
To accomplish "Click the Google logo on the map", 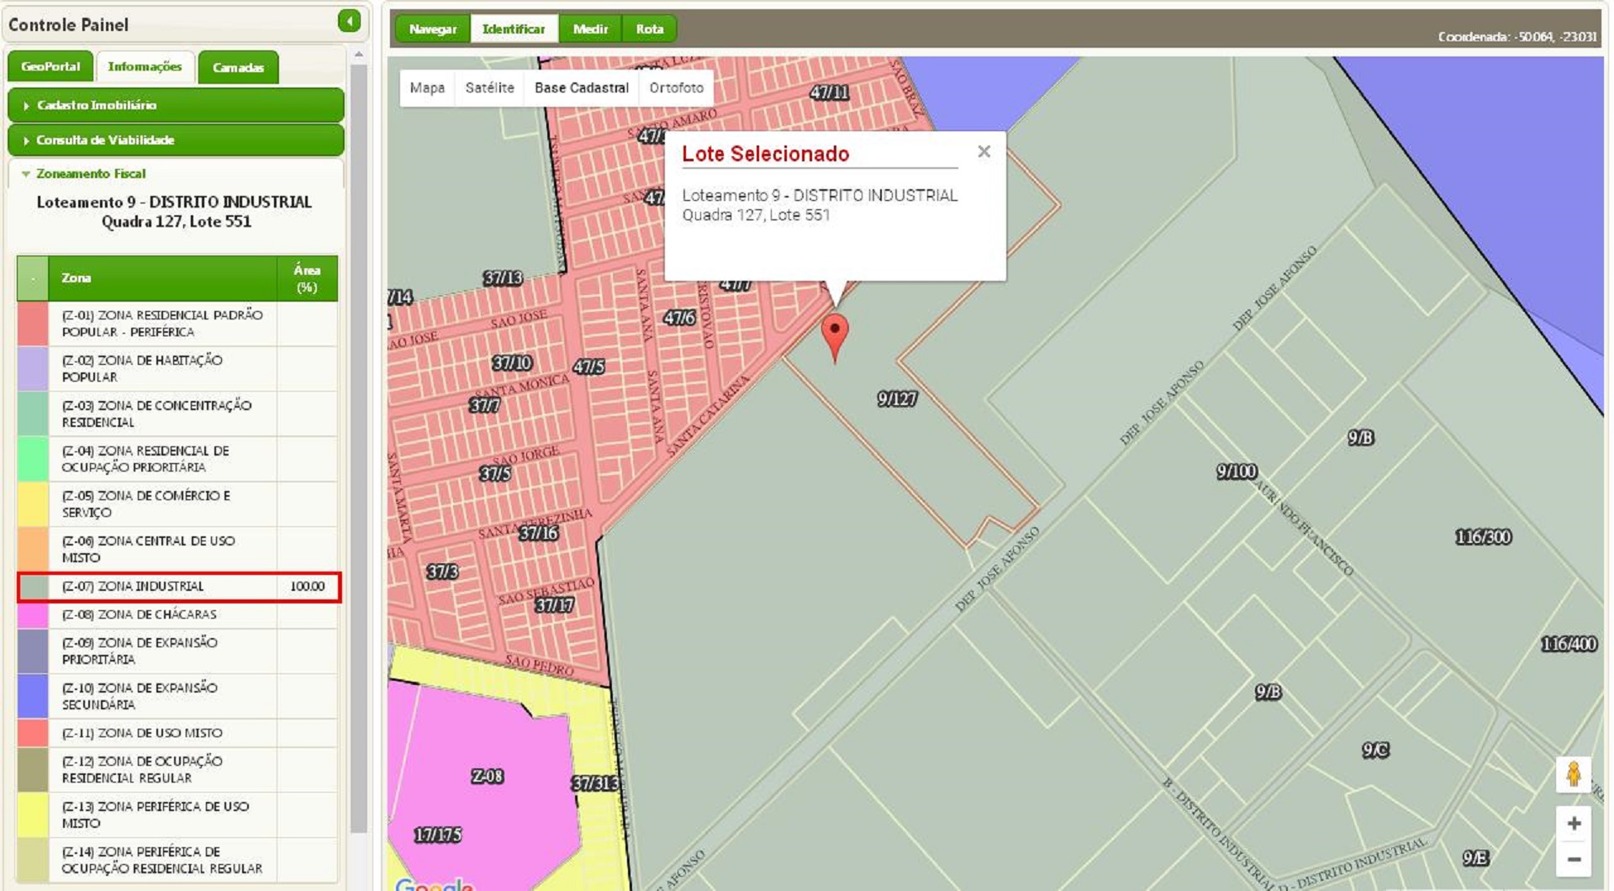I will [x=434, y=883].
